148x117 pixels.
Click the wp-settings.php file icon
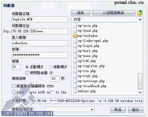(75, 81)
